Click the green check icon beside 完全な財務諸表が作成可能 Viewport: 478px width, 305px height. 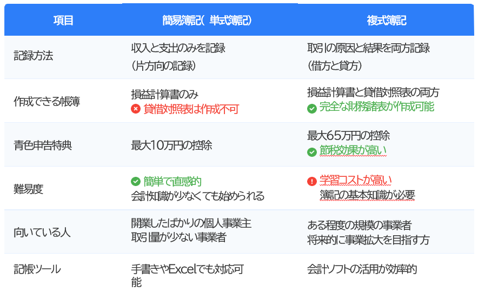tap(312, 108)
